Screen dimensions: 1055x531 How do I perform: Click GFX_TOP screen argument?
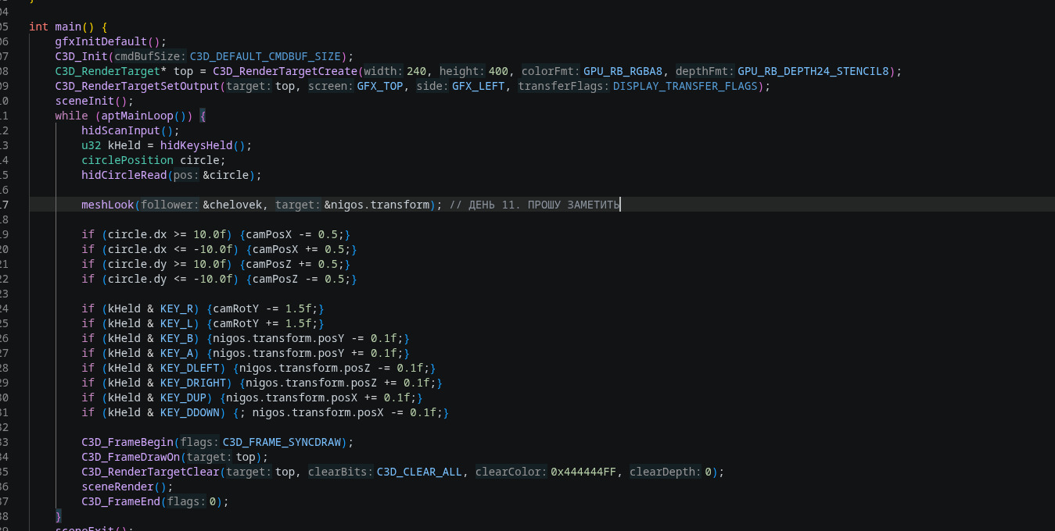[380, 86]
